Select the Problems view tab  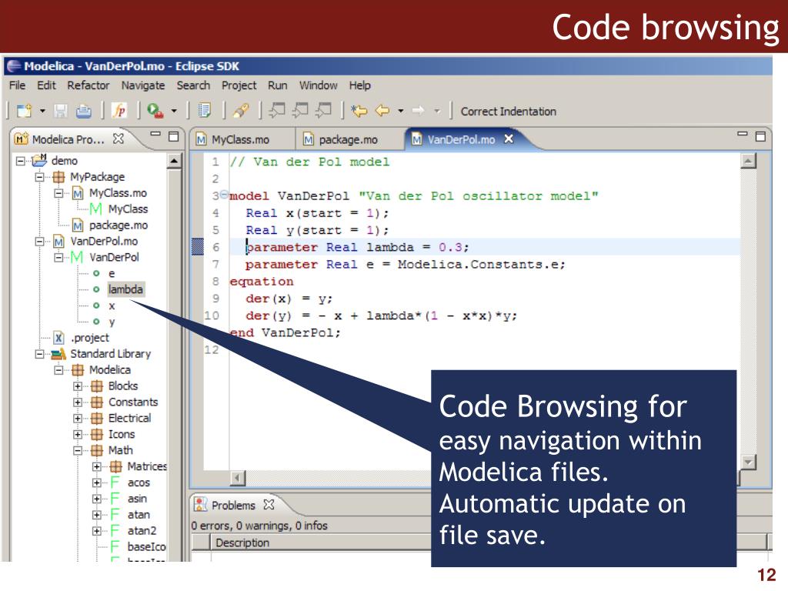point(233,505)
